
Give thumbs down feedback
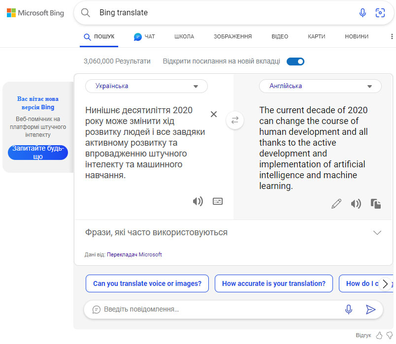click(390, 335)
